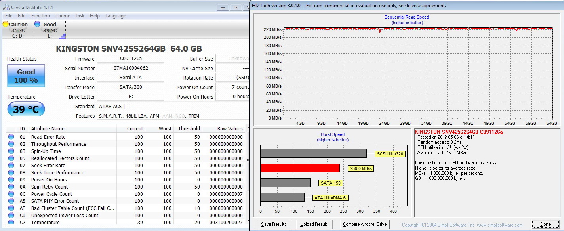The width and height of the screenshot is (564, 231).
Task: Click Upload Results in HD Tach
Action: pos(314,224)
